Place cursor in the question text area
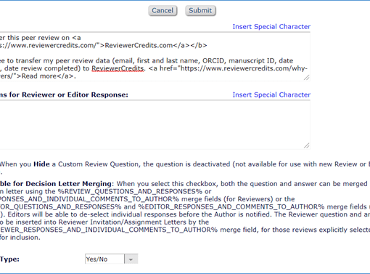 [x=155, y=57]
